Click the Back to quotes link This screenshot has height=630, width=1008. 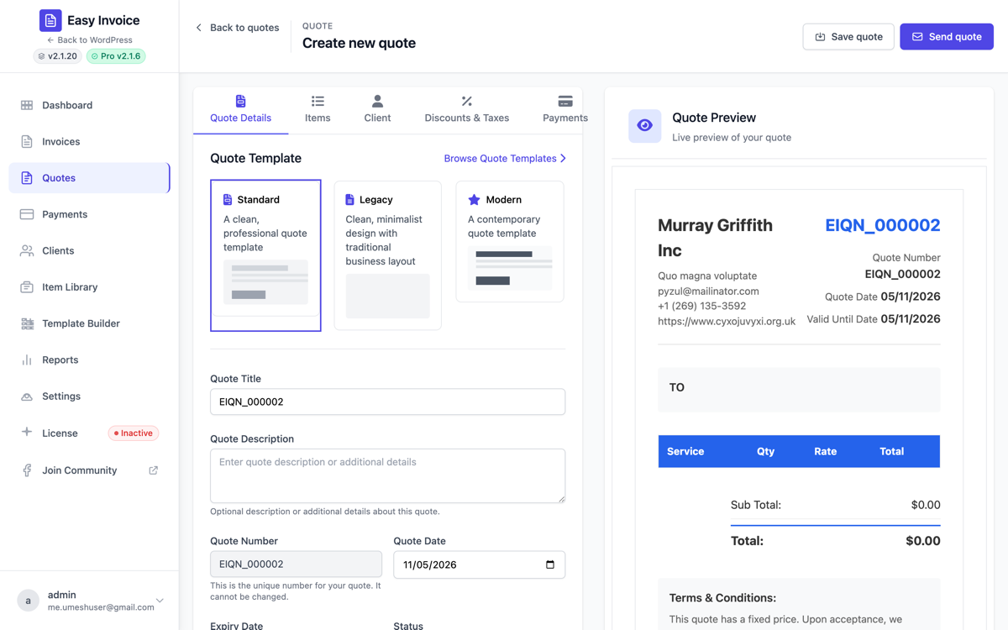[237, 28]
